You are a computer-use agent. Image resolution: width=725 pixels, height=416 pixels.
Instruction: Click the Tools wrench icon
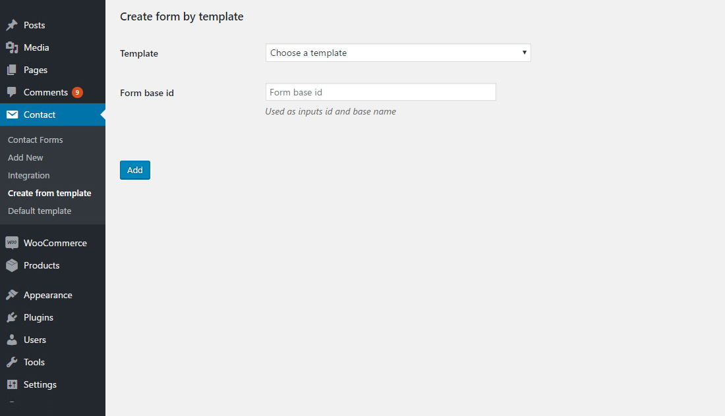tap(12, 362)
